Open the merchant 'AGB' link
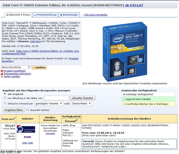Screen dimensions: 179x154 point(30,143)
